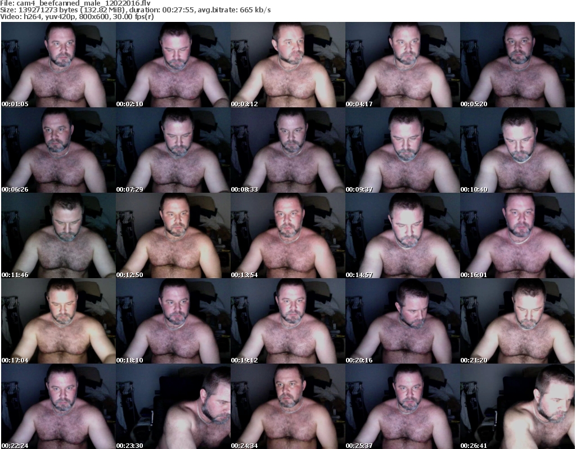The height and width of the screenshot is (449, 576).
Task: View the frame stamped 00:25:37
Action: click(403, 406)
